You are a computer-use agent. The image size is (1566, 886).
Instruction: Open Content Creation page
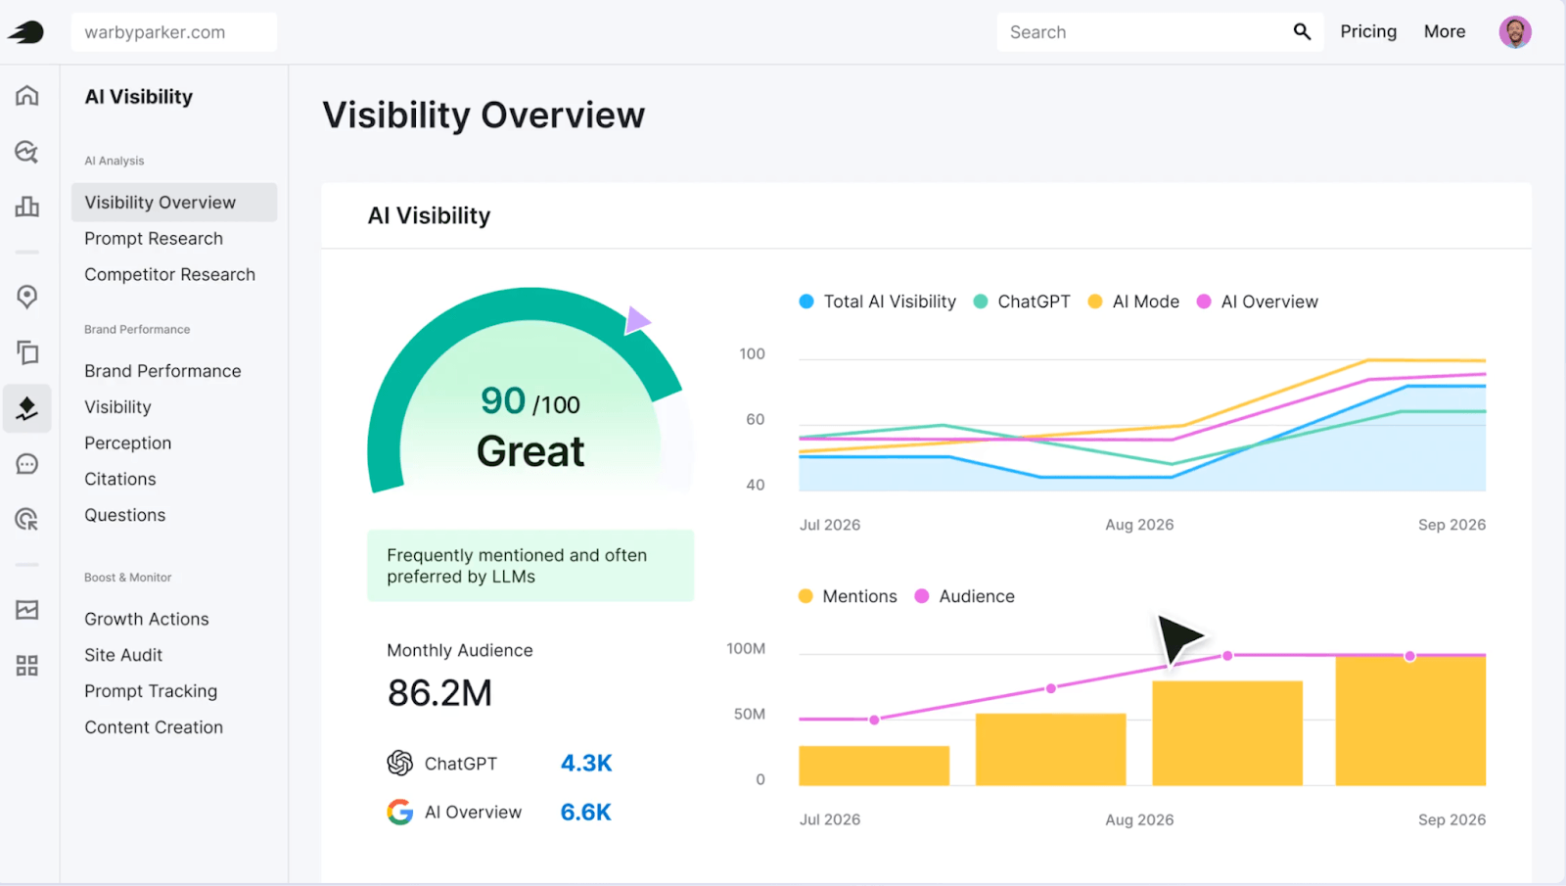(x=154, y=727)
